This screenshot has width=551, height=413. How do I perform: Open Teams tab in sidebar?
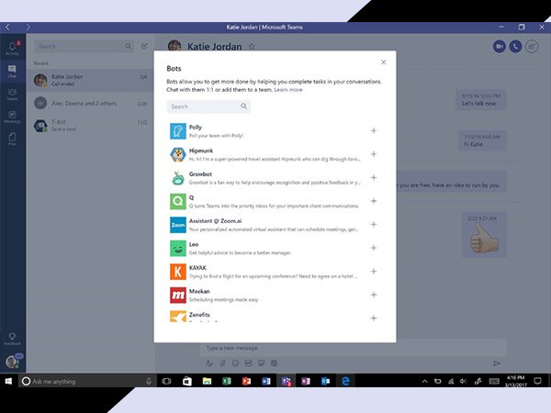point(12,95)
